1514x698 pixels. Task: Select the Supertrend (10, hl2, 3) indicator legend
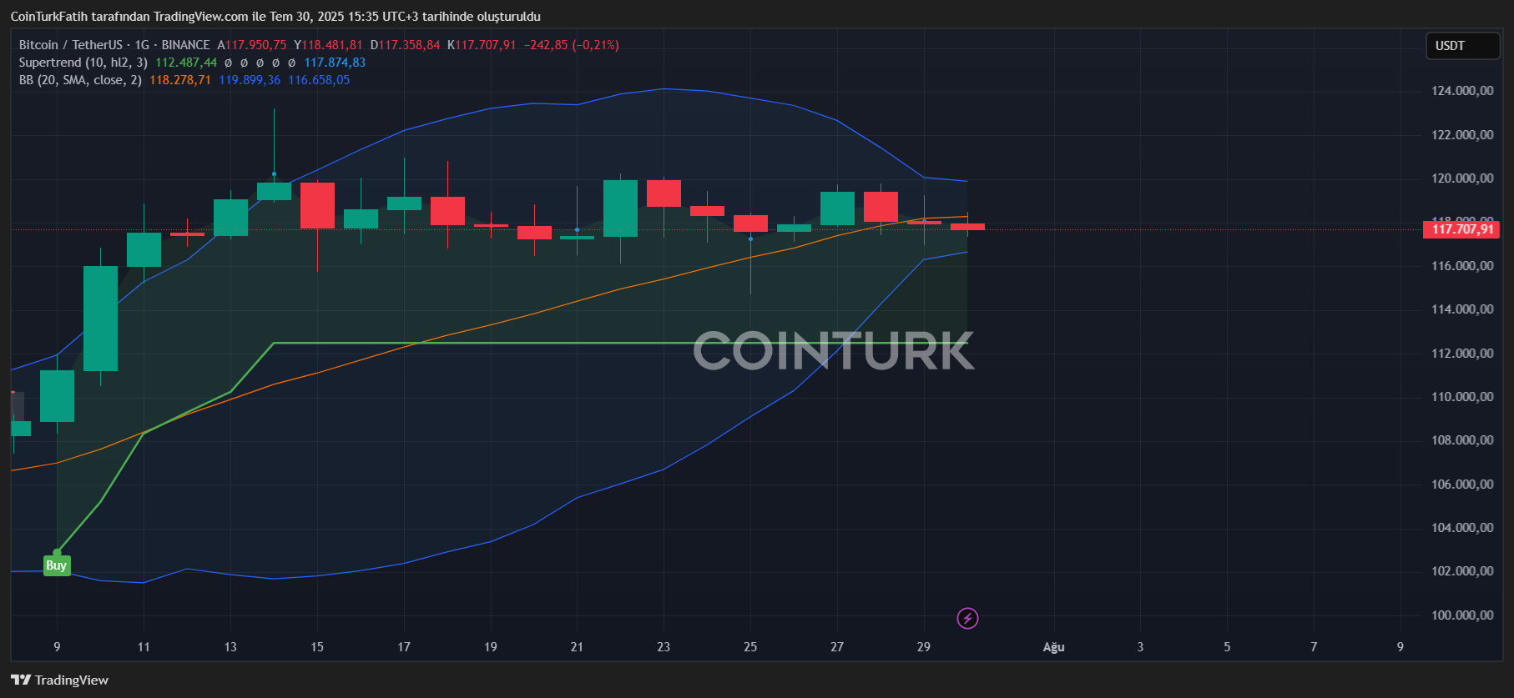[83, 63]
